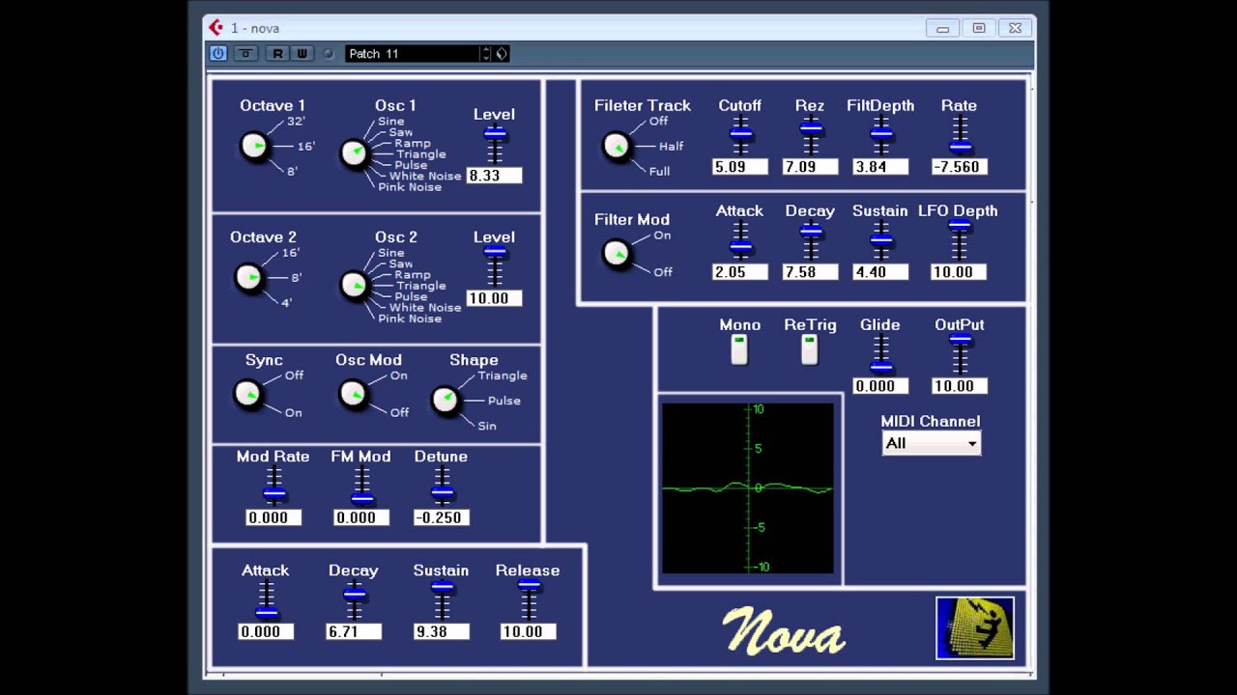
Task: Click the bypass effect button
Action: coord(245,53)
